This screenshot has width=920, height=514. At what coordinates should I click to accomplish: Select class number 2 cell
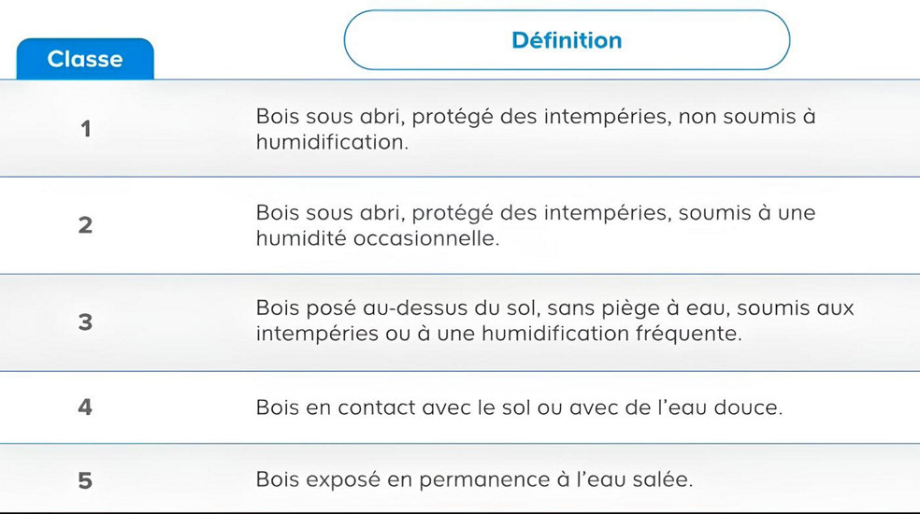[86, 225]
